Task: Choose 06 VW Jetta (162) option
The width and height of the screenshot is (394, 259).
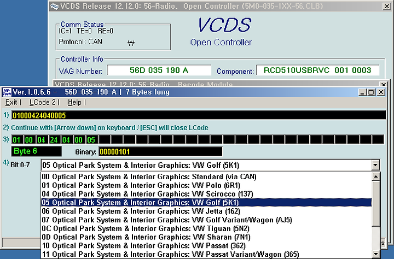Action: 206,211
